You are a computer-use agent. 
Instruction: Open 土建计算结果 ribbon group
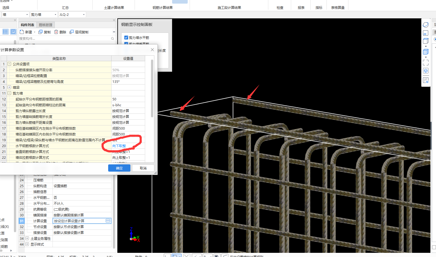(114, 8)
